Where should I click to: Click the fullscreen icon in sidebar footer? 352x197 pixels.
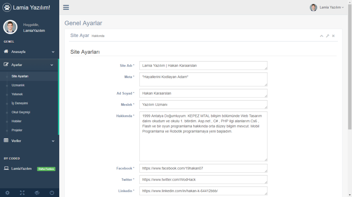[22, 193]
